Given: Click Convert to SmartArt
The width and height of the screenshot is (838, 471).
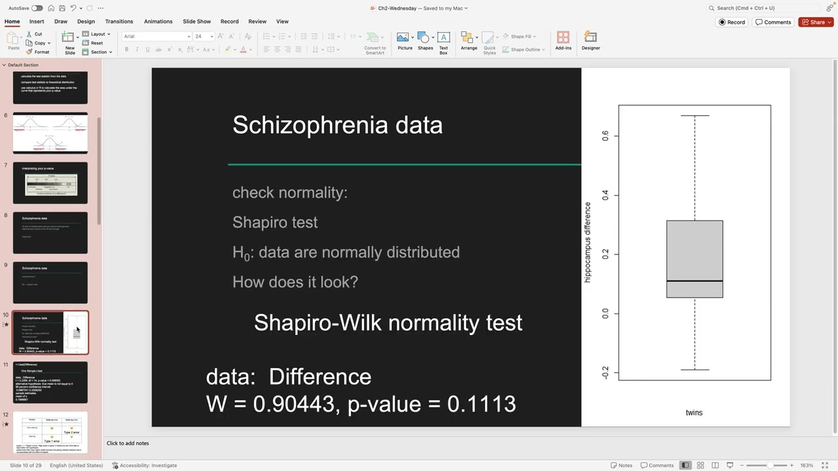Looking at the screenshot, I should pyautogui.click(x=375, y=43).
